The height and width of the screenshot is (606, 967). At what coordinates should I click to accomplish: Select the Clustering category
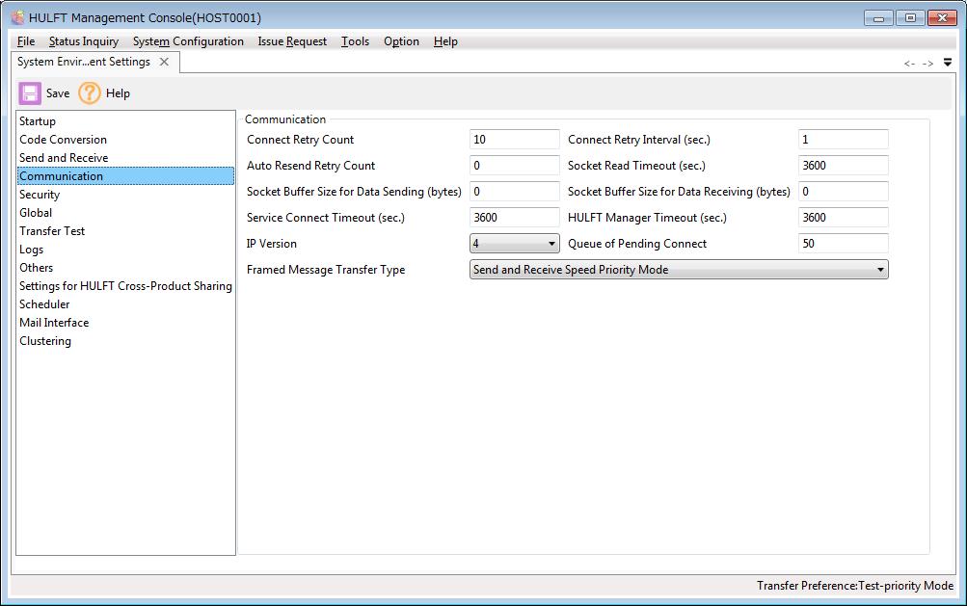tap(125, 341)
